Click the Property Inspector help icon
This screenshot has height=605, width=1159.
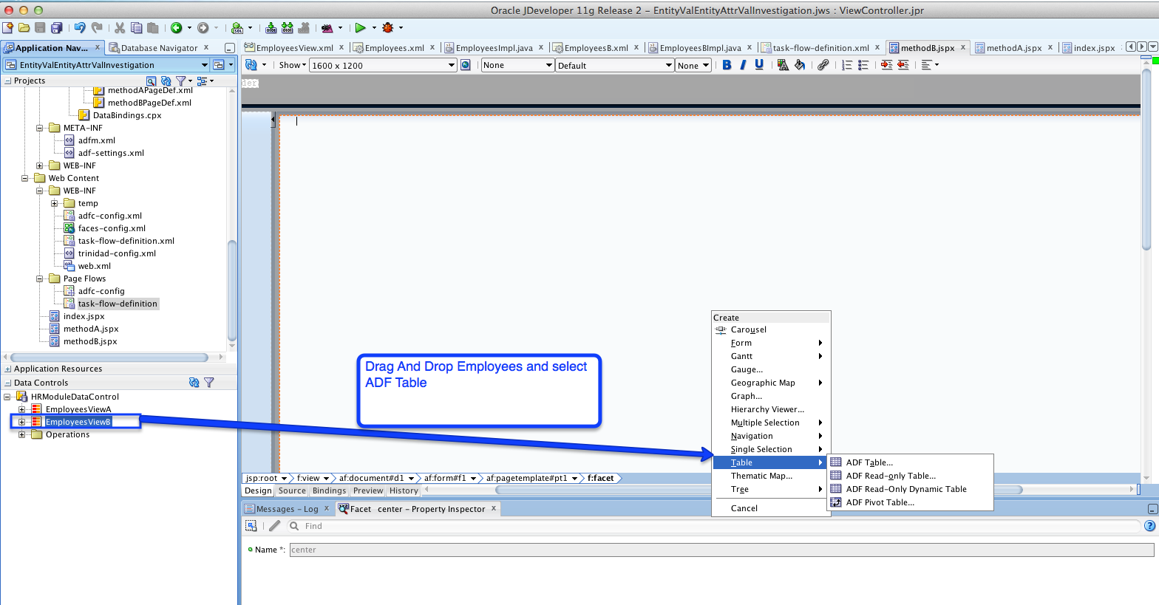coord(1149,526)
